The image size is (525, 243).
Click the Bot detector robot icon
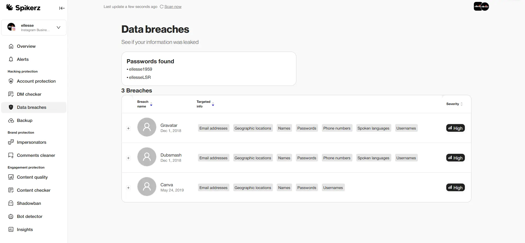[11, 217]
